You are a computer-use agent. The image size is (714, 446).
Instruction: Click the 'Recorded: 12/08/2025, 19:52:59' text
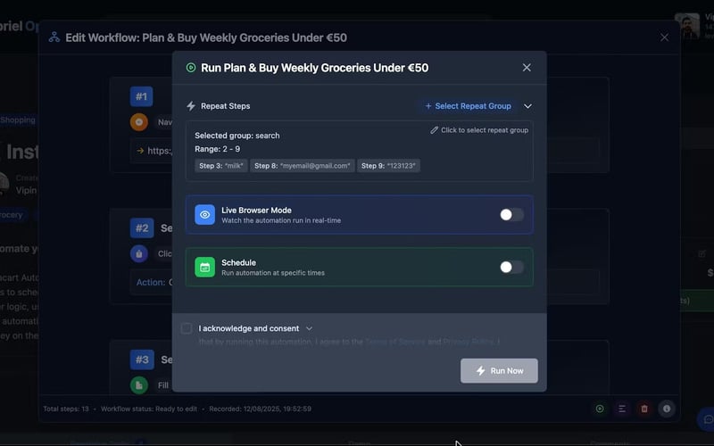260,409
